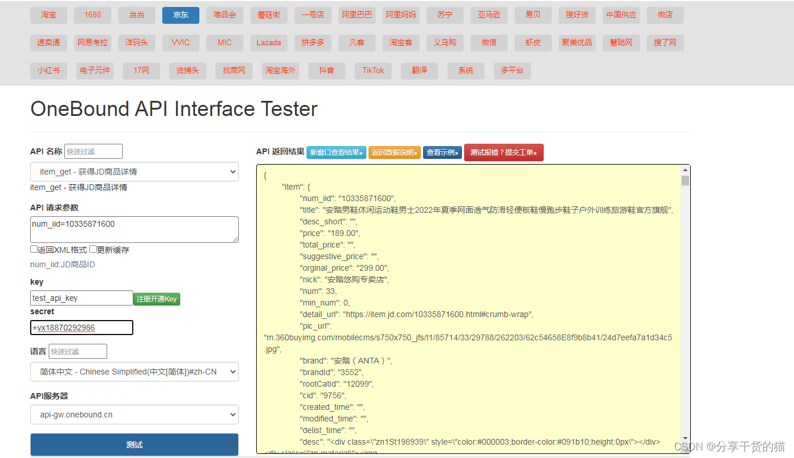Viewport: 794px width, 458px height.
Task: Click 新窗口查看结果 button
Action: tap(336, 152)
